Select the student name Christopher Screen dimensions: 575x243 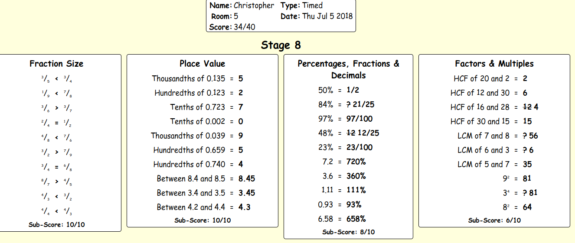[254, 6]
